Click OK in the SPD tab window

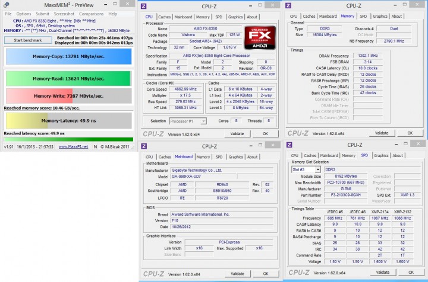pyautogui.click(x=411, y=272)
